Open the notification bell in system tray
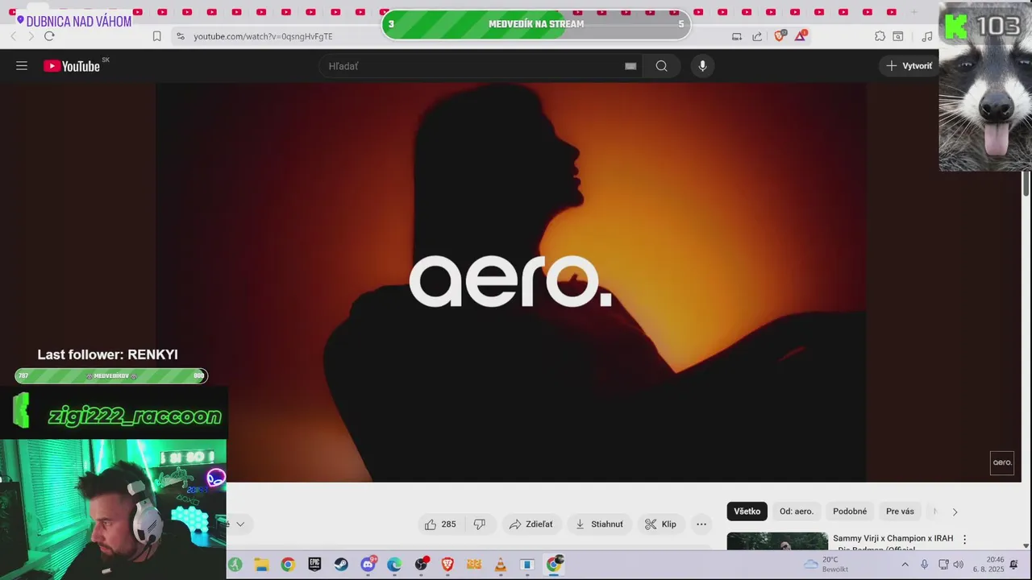 point(1014,565)
